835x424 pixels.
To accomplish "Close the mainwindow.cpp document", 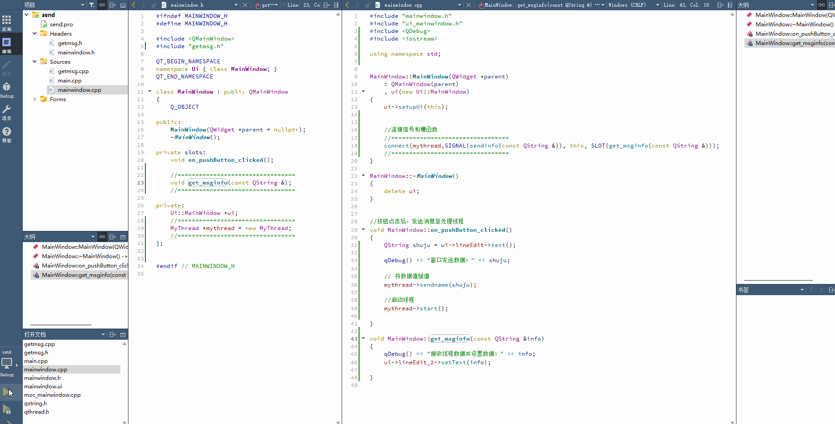I will click(468, 5).
